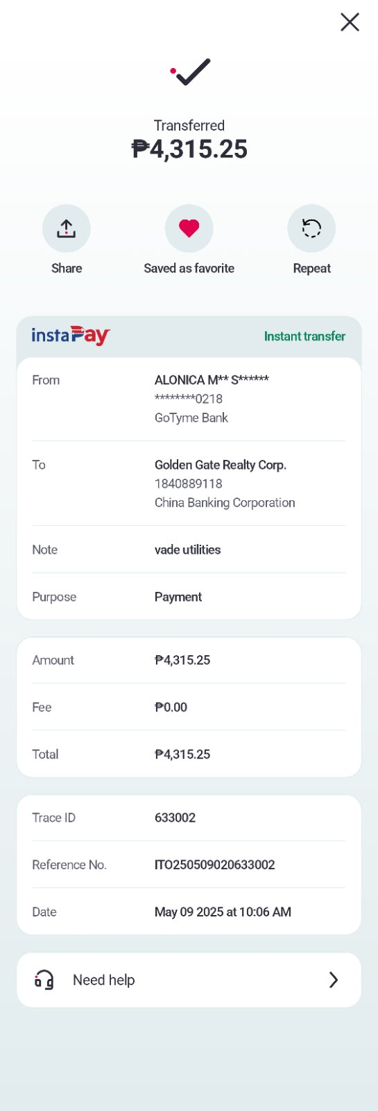Image resolution: width=378 pixels, height=1111 pixels.
Task: Toggle the heart favorite icon
Action: coord(189,229)
